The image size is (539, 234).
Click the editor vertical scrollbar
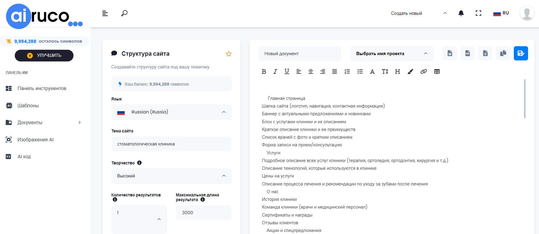(525, 99)
